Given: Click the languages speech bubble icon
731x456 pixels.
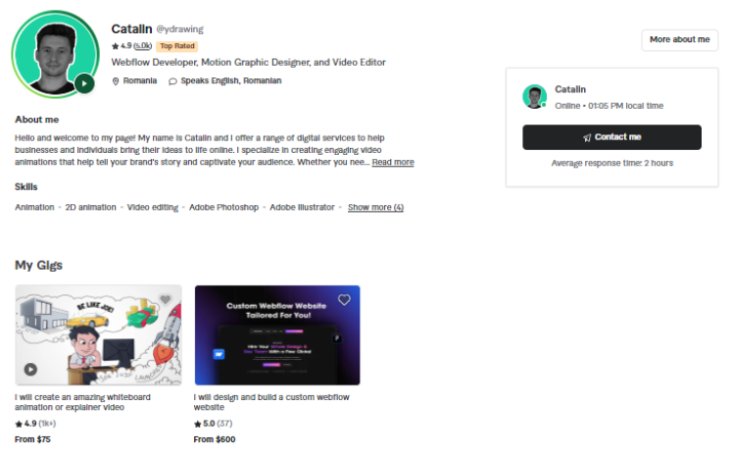Looking at the screenshot, I should [172, 81].
